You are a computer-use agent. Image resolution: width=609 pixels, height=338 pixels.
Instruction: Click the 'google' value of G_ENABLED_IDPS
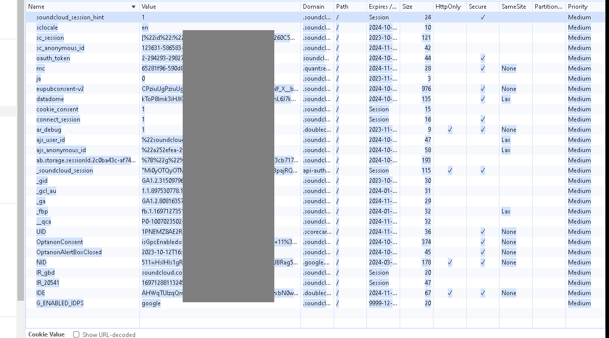click(x=151, y=303)
